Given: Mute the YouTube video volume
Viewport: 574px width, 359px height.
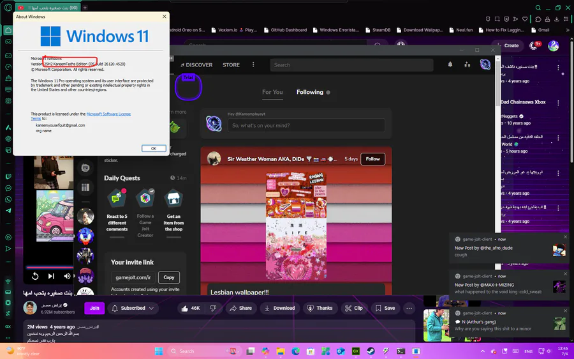Looking at the screenshot, I should pyautogui.click(x=67, y=276).
